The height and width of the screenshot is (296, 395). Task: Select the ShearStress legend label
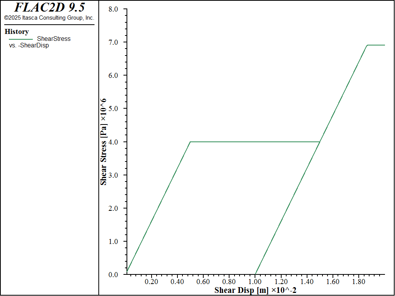pyautogui.click(x=54, y=39)
